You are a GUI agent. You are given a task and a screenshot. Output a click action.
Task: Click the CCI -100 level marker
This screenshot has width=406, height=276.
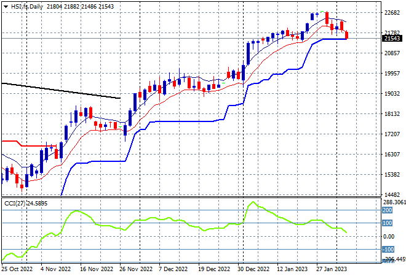point(388,250)
